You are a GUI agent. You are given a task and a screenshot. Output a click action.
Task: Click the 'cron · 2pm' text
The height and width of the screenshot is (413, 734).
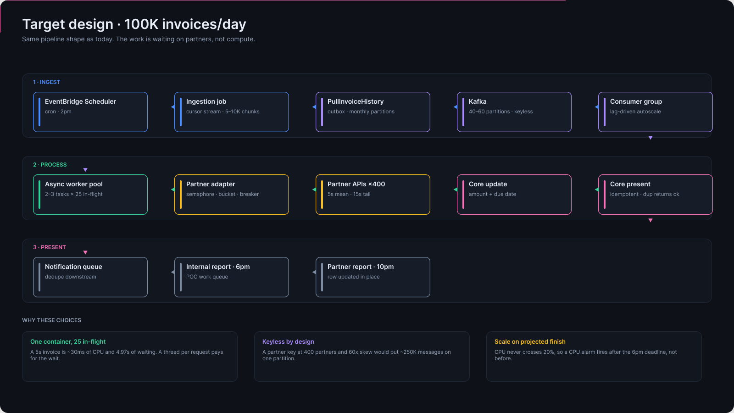[x=58, y=112]
